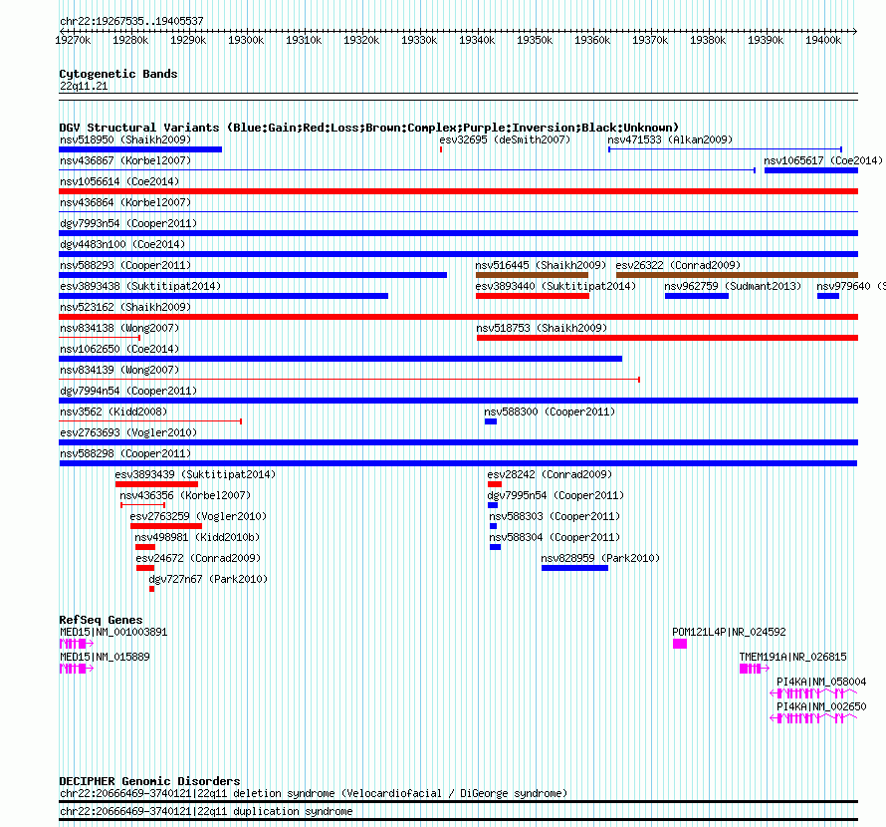
Task: Select the nsv436867 (Korbel2007) label
Action: [x=125, y=160]
